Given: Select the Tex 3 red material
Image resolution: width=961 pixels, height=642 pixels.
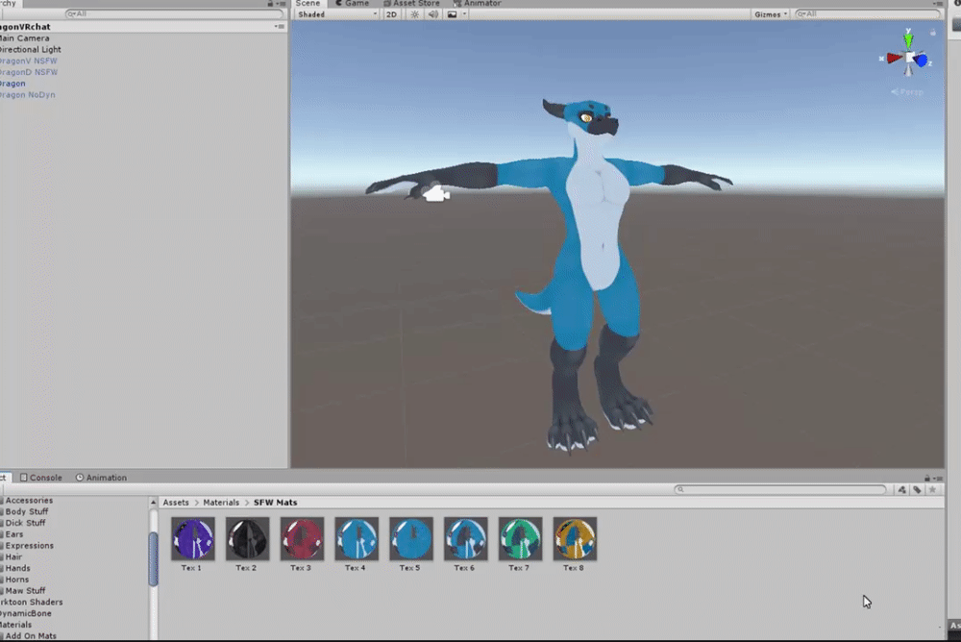Looking at the screenshot, I should [302, 538].
